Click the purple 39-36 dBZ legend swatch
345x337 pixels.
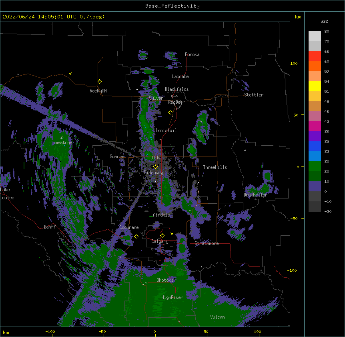[315, 136]
